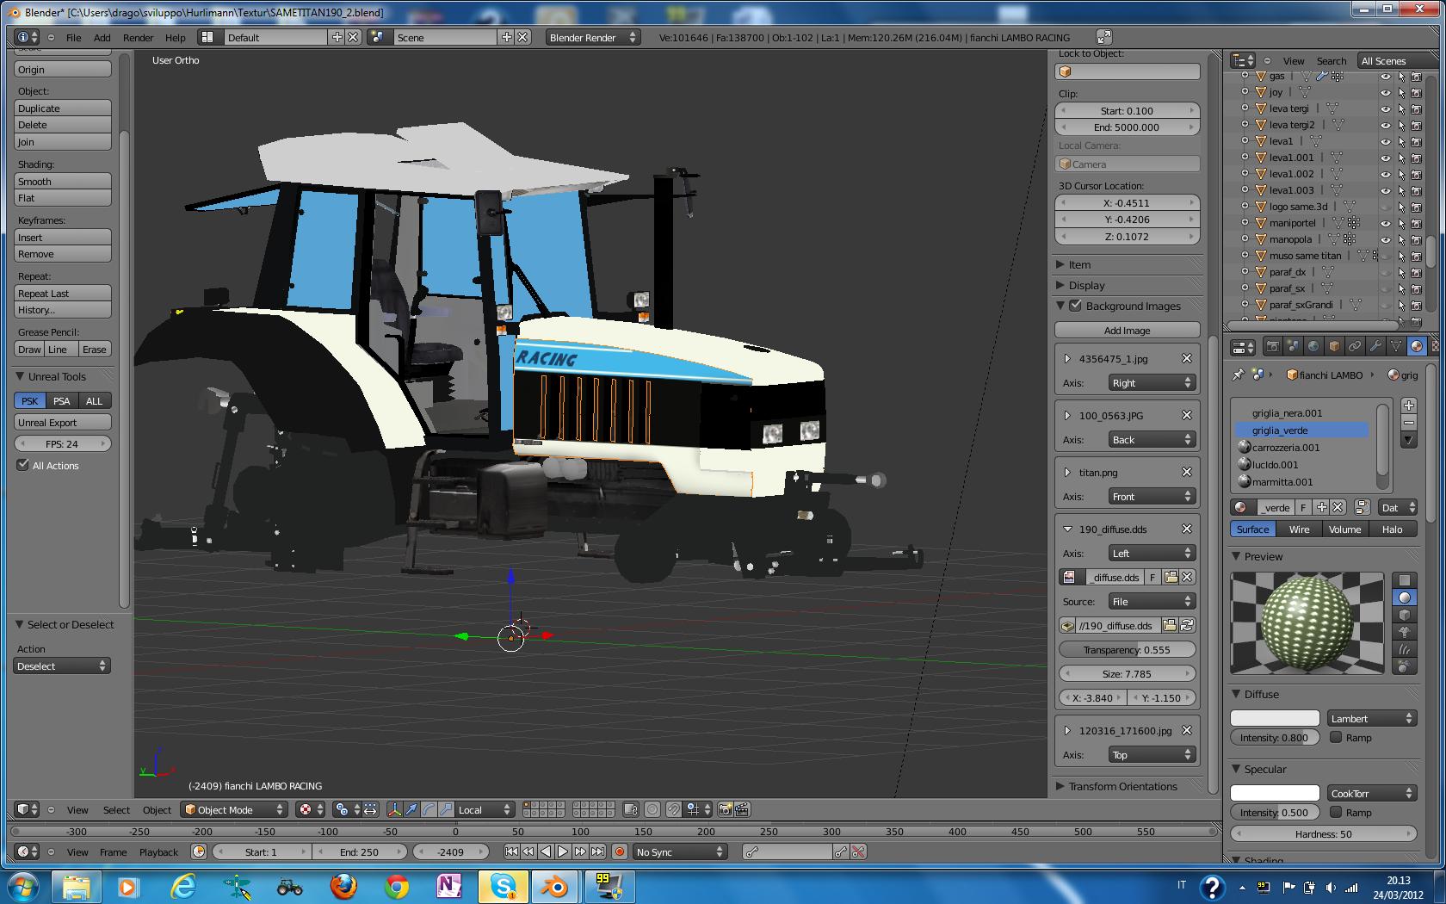Open the Help menu
Image resolution: width=1446 pixels, height=904 pixels.
(x=176, y=37)
